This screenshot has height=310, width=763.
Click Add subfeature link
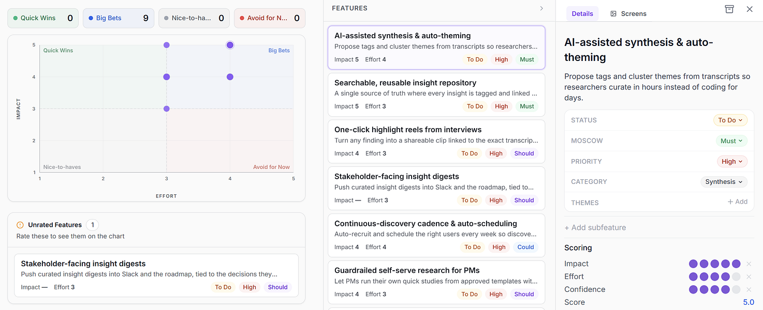[595, 228]
